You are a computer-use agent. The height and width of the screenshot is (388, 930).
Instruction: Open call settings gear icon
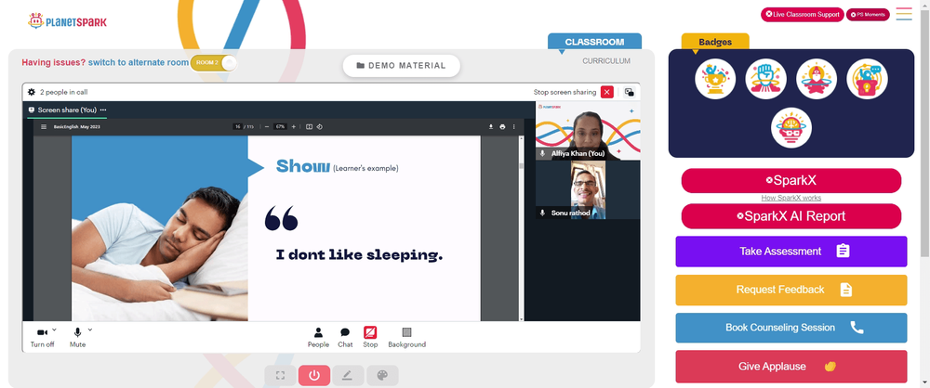pyautogui.click(x=32, y=92)
